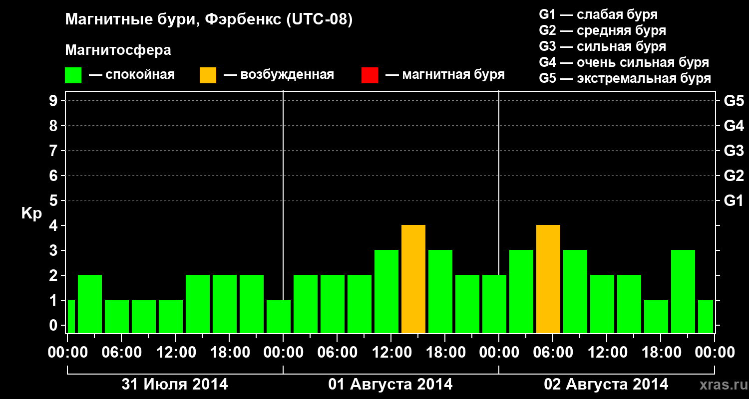Click the '12:00' time label above 31 Июля
The width and height of the screenshot is (749, 399).
(175, 353)
